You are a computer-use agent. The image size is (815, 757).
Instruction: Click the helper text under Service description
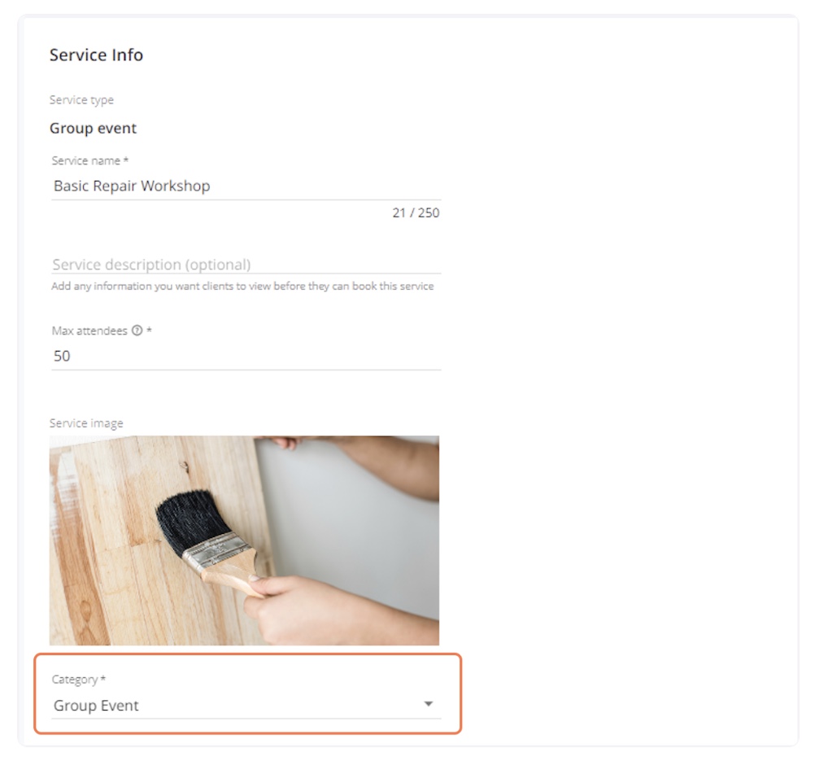(242, 287)
